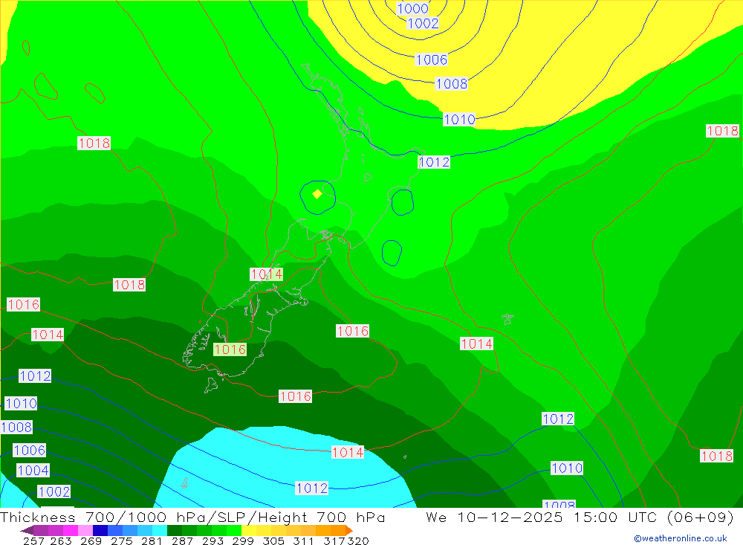
Task: Click the yellow diamond marker on the map
Action: coord(317,194)
